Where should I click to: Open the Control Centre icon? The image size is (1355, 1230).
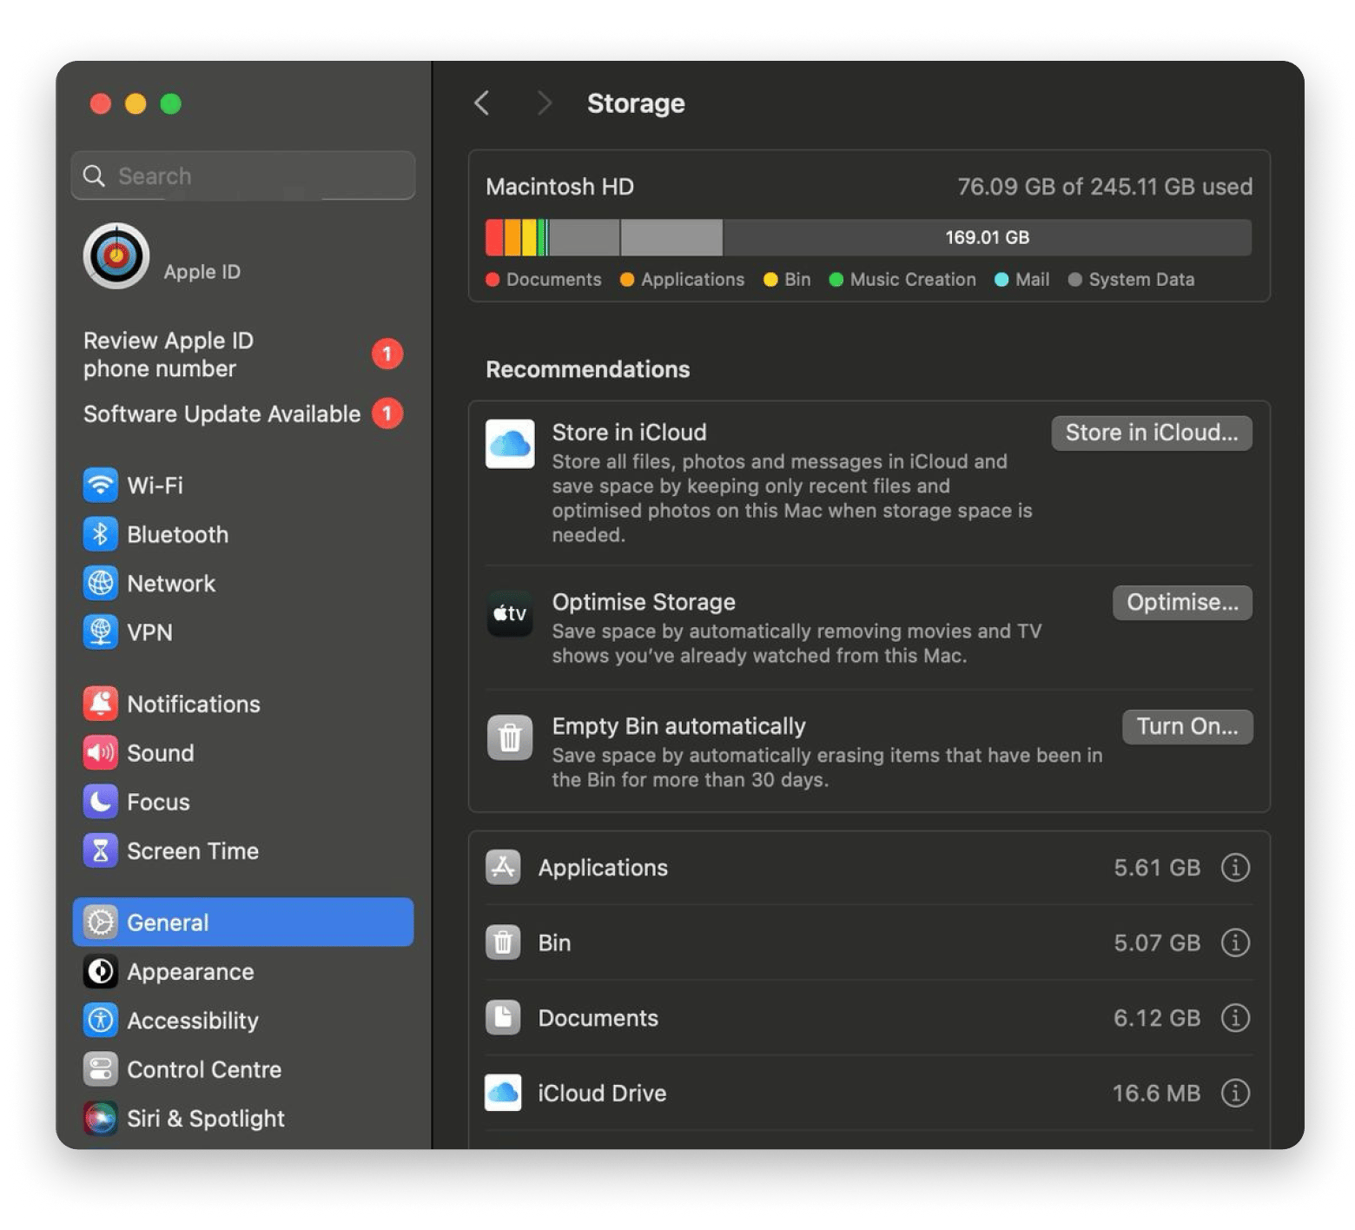click(100, 1069)
